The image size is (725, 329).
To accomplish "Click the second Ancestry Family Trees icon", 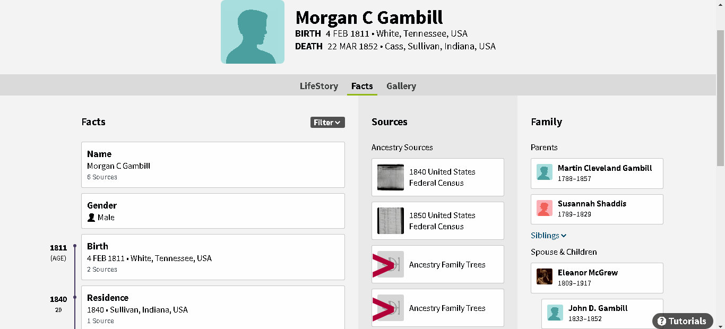I will click(391, 308).
